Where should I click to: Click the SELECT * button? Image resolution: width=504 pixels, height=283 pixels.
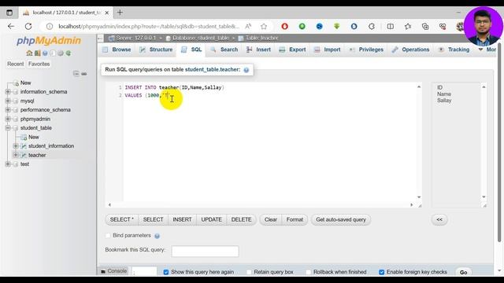point(122,220)
